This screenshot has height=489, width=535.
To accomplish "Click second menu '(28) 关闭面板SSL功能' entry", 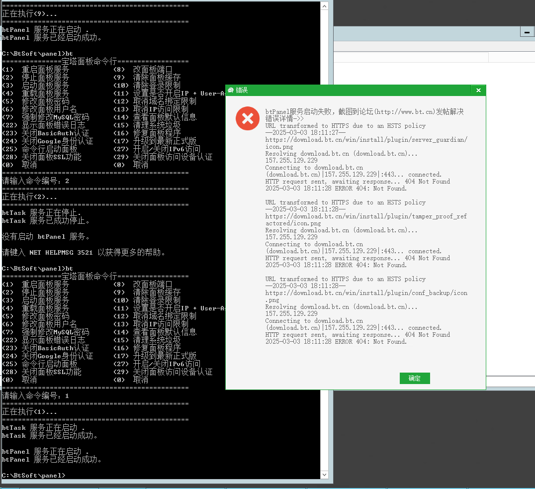I will (42, 372).
